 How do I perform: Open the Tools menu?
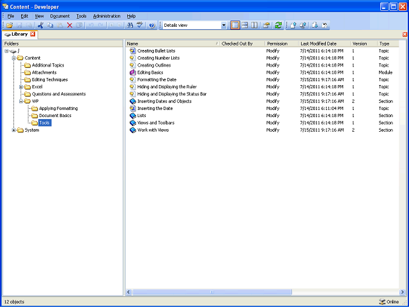[x=81, y=16]
